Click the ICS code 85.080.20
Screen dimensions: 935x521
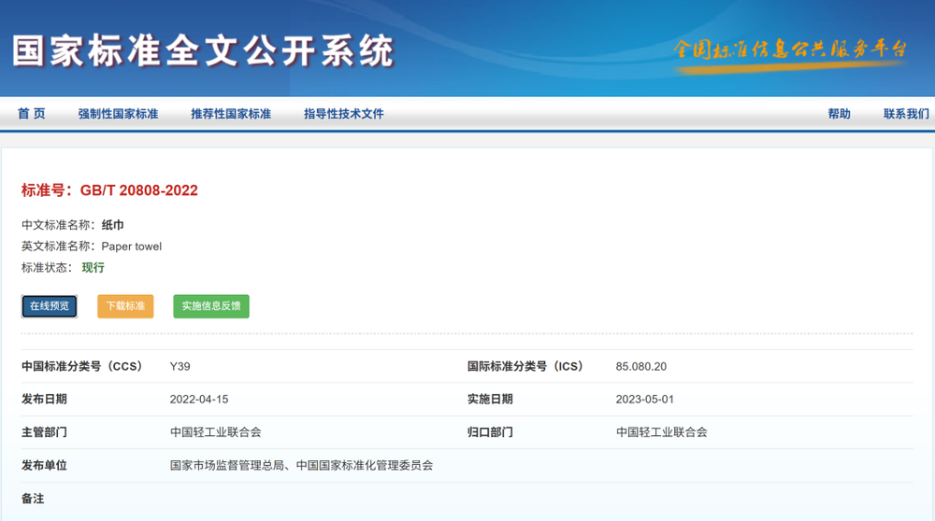pos(641,367)
